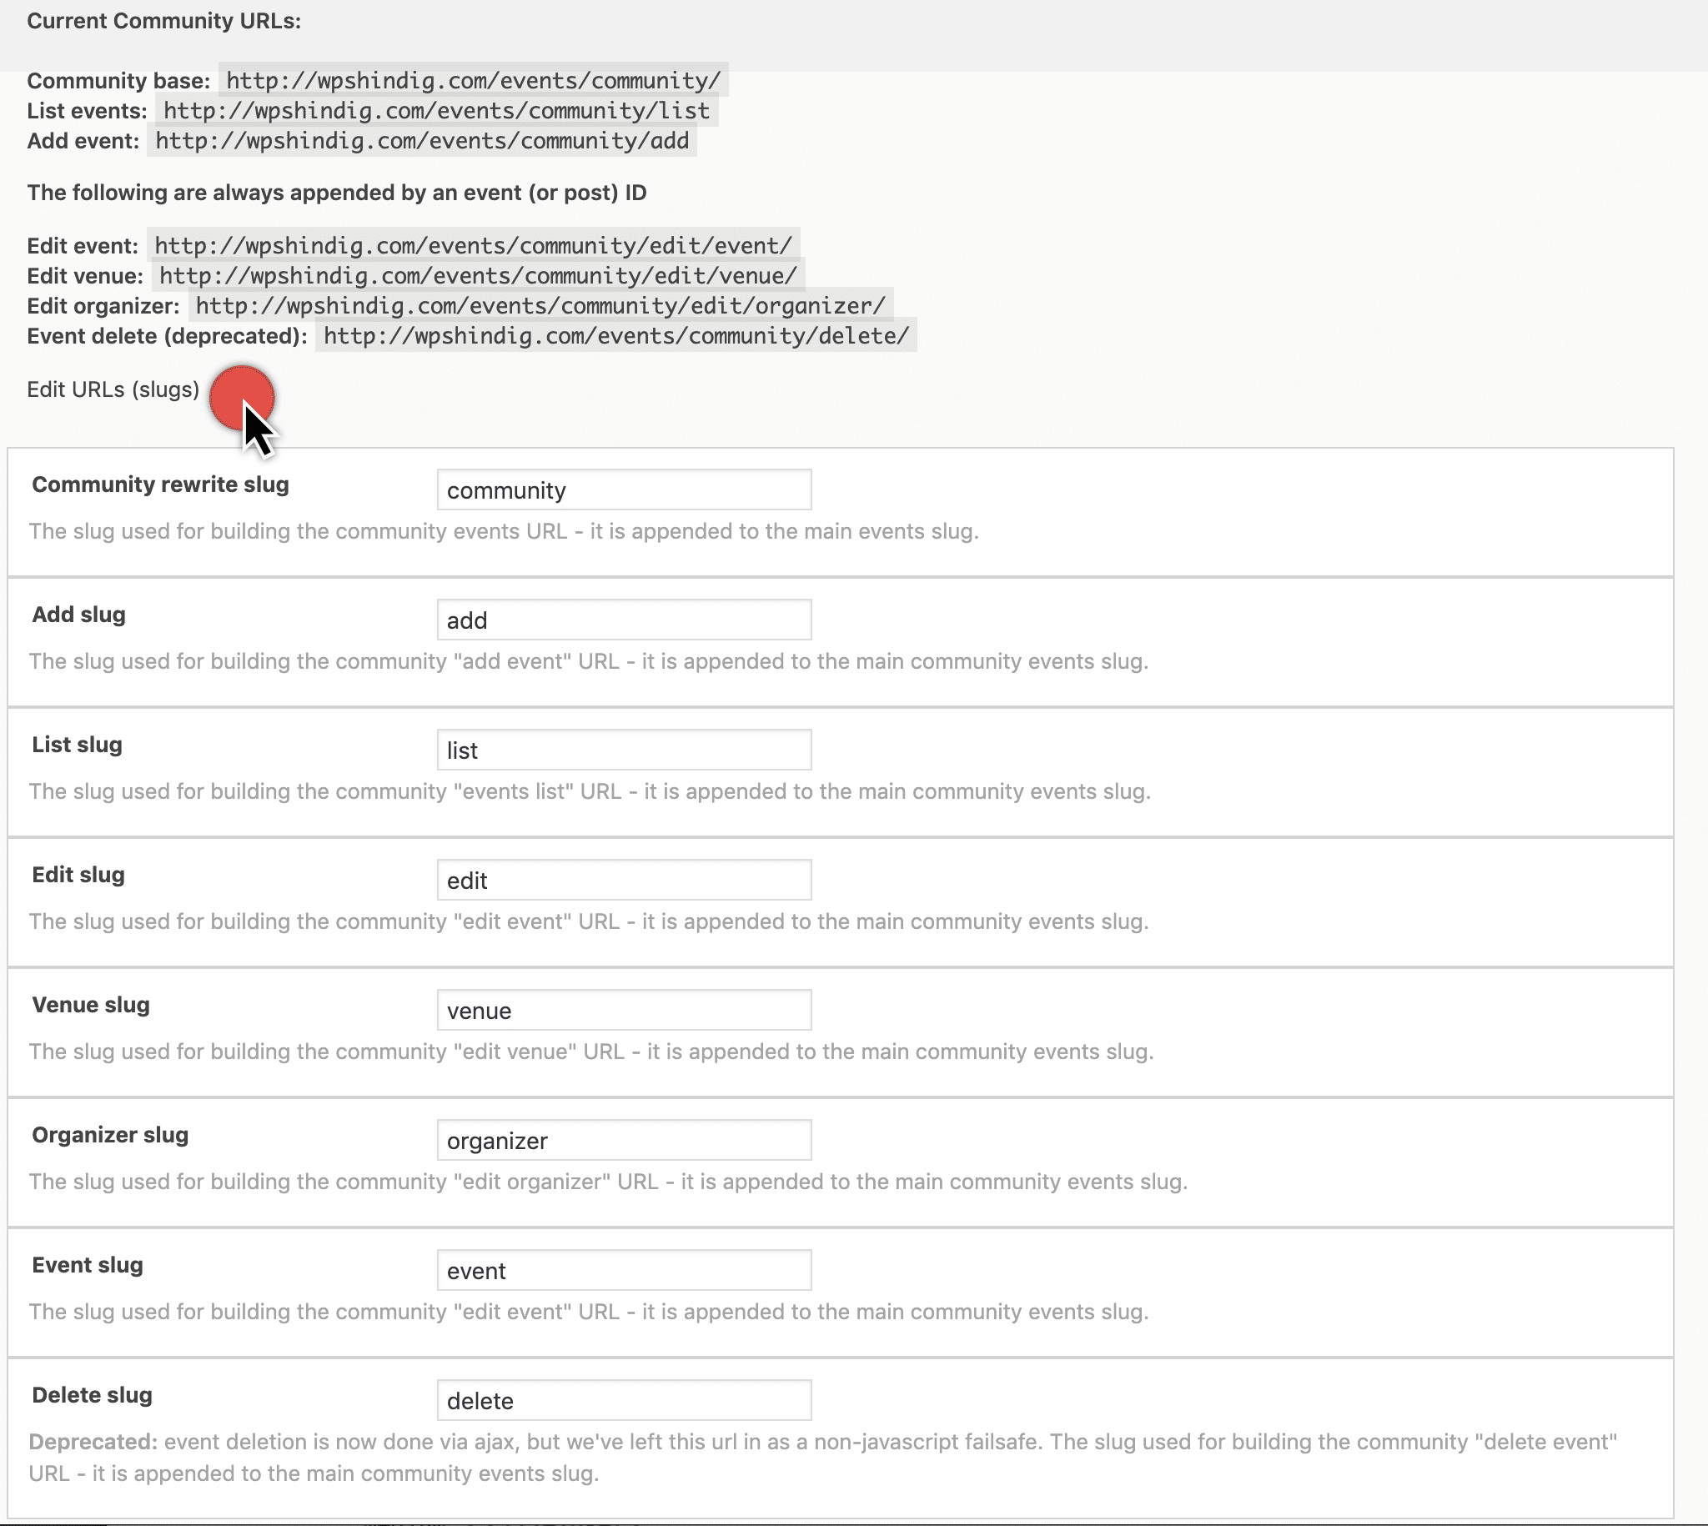This screenshot has width=1708, height=1526.
Task: Click the description under Community rewrite slug
Action: pyautogui.click(x=504, y=531)
